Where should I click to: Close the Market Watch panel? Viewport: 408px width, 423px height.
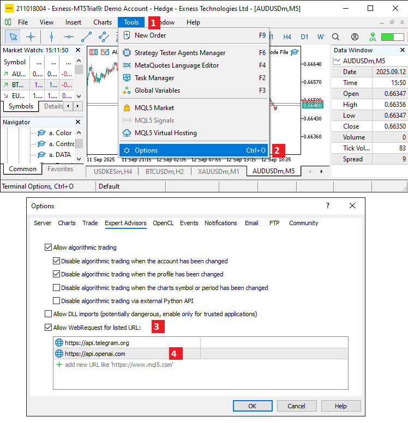78,50
